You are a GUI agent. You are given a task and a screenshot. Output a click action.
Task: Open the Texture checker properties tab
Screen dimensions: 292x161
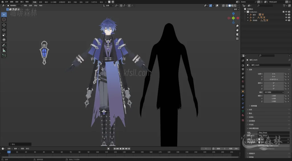coord(243,120)
